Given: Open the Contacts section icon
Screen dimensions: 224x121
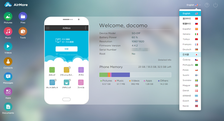Looking at the screenshot, I should [8, 62].
